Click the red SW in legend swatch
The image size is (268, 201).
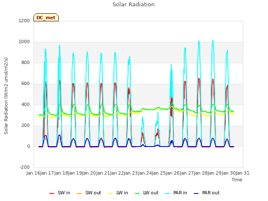tap(52, 193)
